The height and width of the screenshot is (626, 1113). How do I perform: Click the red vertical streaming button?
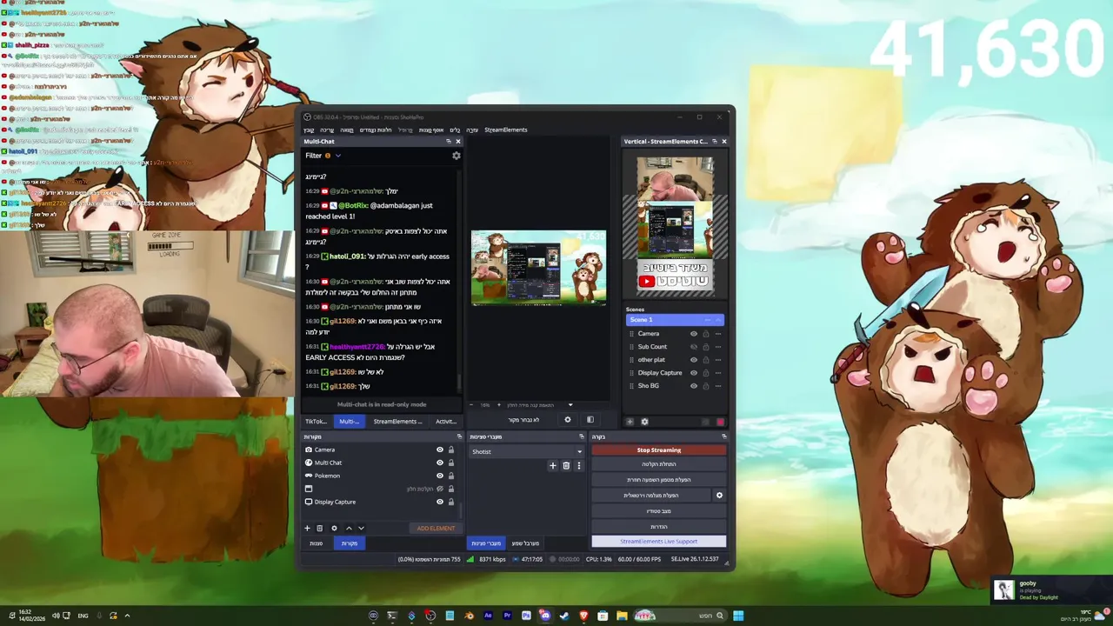pyautogui.click(x=720, y=422)
